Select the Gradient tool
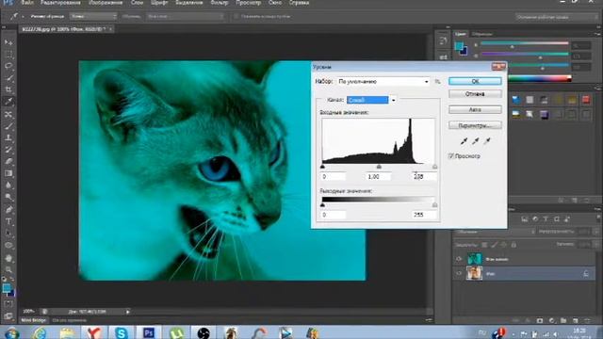This screenshot has width=603, height=339. tap(8, 173)
